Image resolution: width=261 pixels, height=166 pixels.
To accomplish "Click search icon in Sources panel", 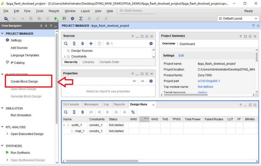I will coord(66,43).
